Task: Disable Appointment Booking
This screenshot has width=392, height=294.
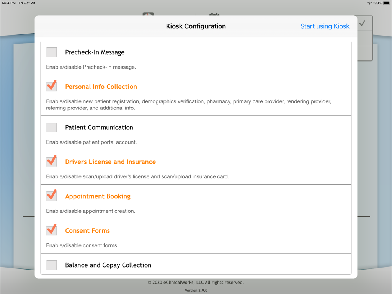Action: (51, 195)
